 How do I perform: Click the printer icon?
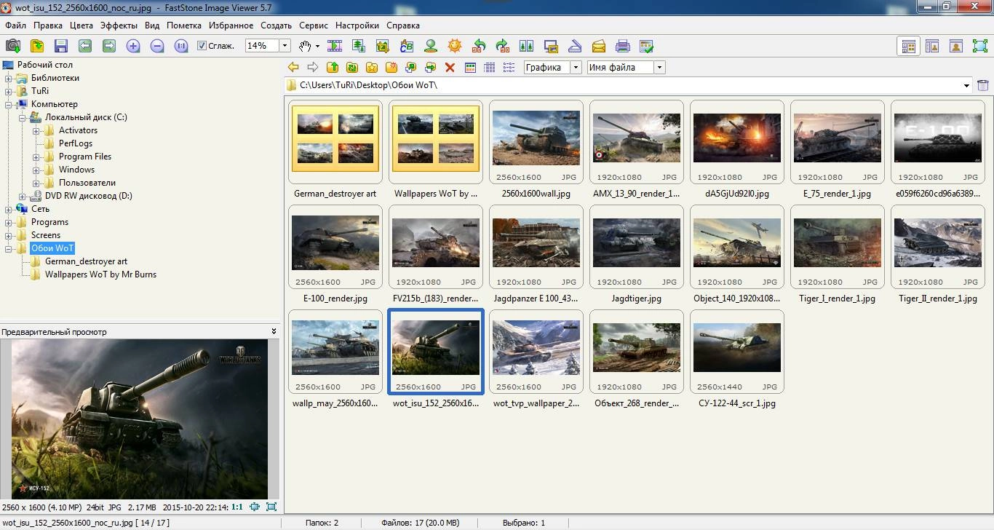623,46
